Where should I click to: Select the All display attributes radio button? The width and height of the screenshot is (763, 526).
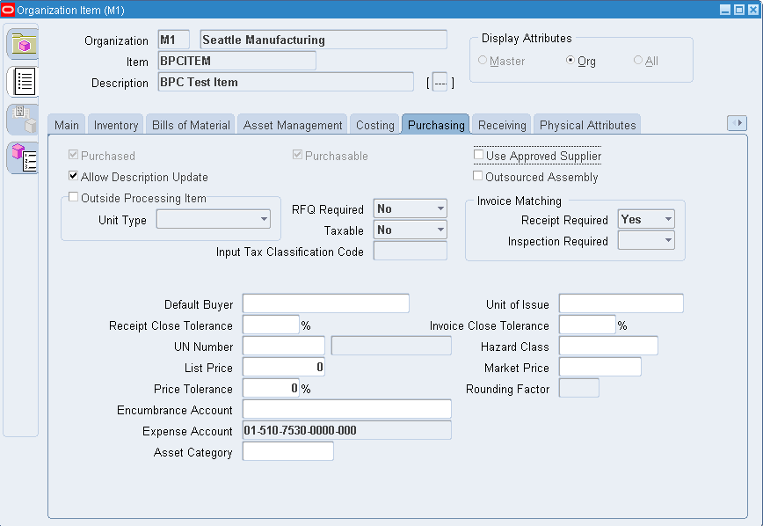(637, 61)
